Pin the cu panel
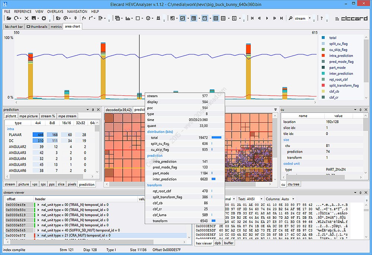This screenshot has width=372, height=255. click(360, 110)
